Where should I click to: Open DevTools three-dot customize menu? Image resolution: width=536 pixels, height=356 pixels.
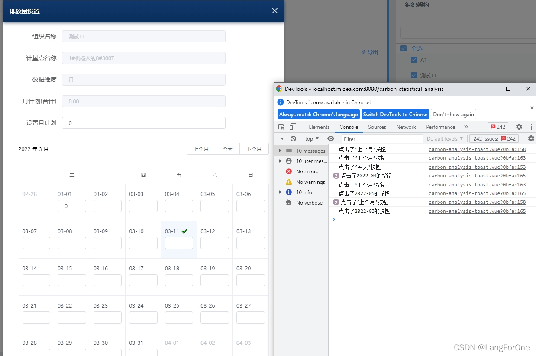pyautogui.click(x=531, y=127)
